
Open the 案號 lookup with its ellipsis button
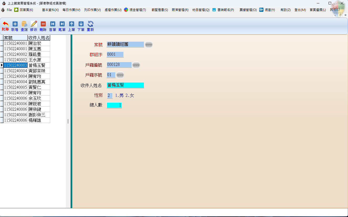click(149, 44)
